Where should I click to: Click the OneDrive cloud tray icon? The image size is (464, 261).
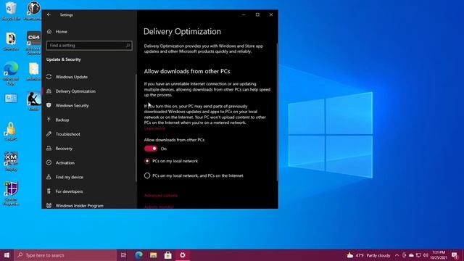[x=411, y=255]
